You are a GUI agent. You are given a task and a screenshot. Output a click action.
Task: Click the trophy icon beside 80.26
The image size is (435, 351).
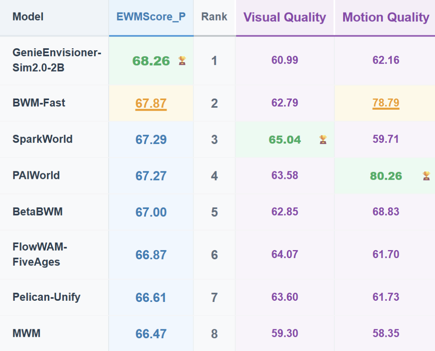[426, 176]
